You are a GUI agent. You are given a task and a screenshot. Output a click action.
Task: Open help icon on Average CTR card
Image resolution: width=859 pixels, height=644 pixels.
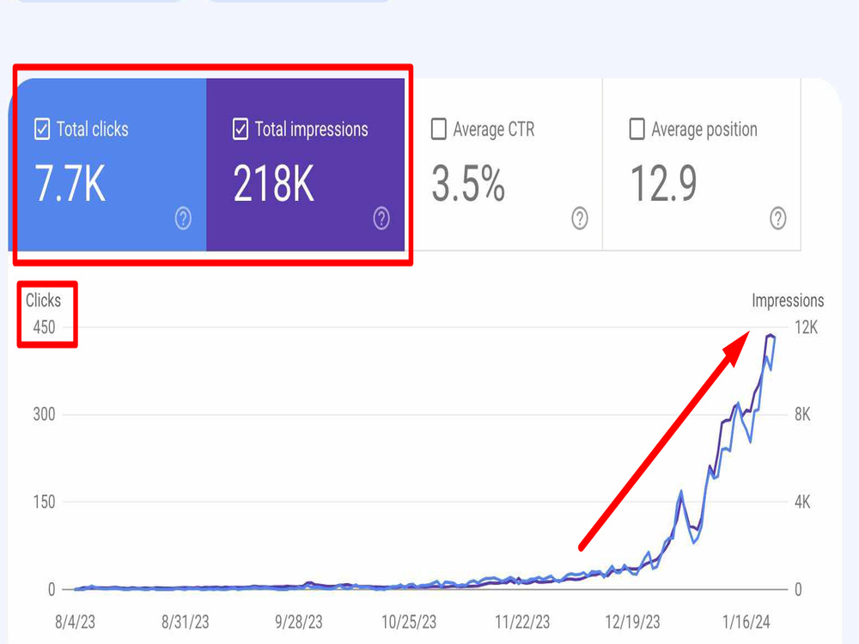(x=580, y=218)
